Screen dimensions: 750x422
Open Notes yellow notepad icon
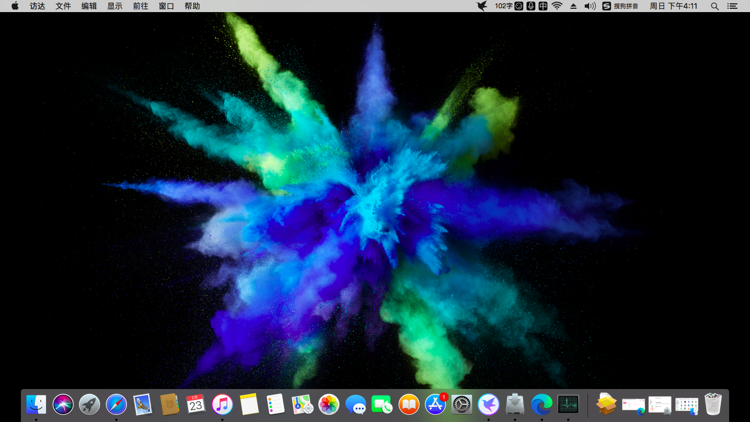[x=249, y=405]
